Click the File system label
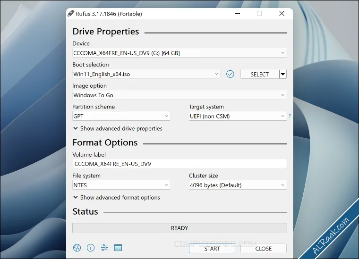The width and height of the screenshot is (359, 259). [86, 175]
